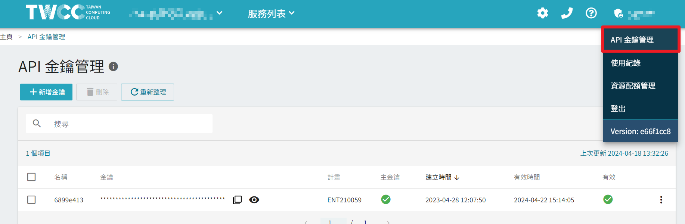This screenshot has height=224, width=685.
Task: Open the help question mark icon
Action: [591, 13]
